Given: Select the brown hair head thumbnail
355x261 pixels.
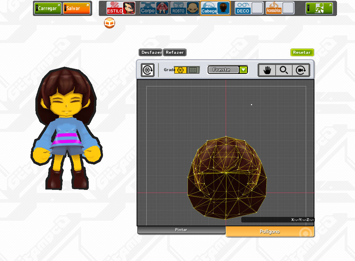Looking at the screenshot, I should coord(223,8).
